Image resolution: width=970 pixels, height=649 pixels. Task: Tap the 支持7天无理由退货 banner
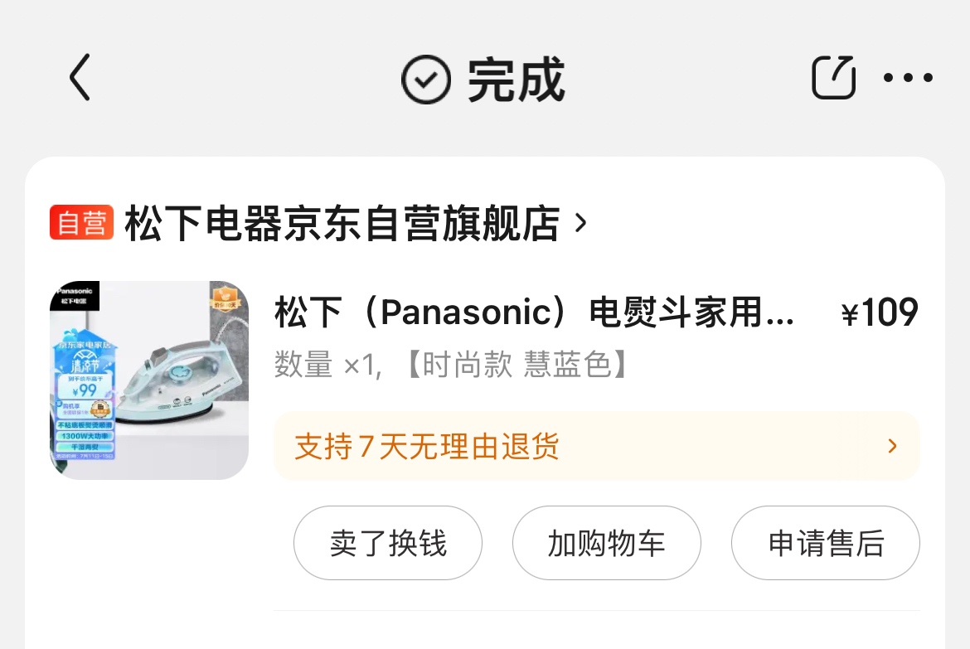click(597, 446)
